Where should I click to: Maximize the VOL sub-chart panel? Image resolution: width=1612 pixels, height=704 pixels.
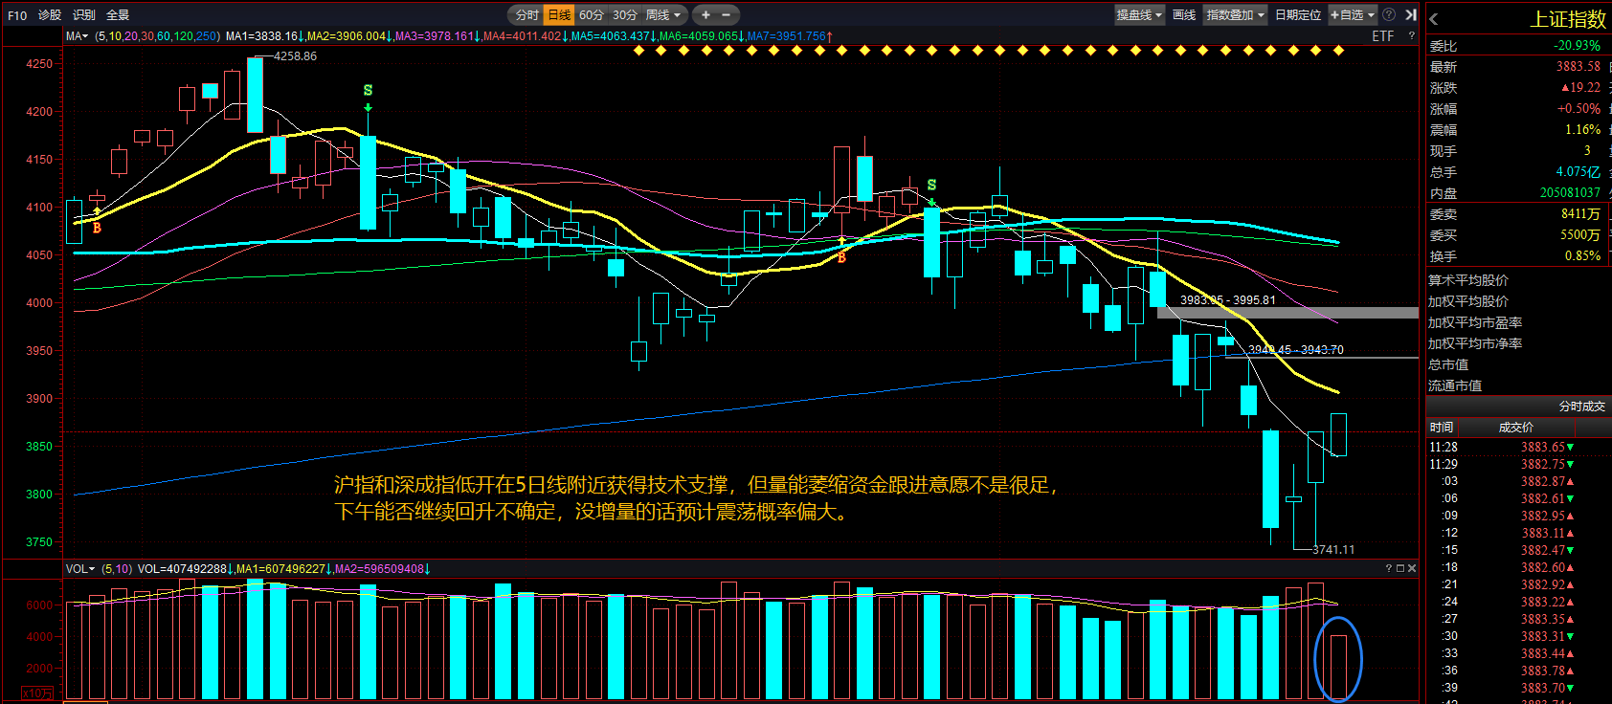[x=1400, y=568]
